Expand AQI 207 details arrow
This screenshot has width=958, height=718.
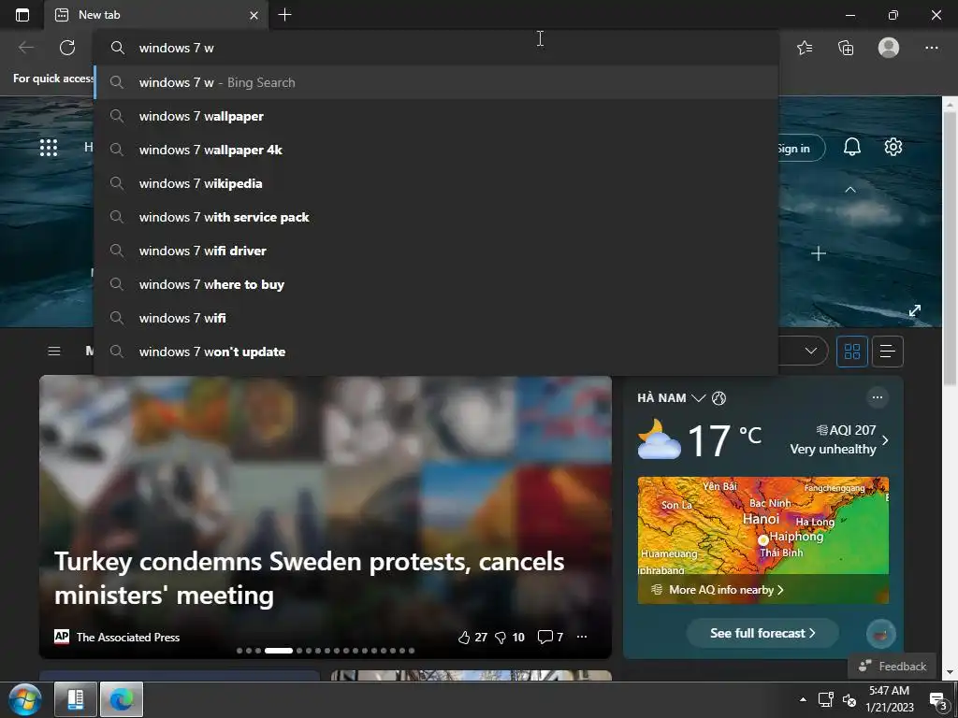coord(885,440)
